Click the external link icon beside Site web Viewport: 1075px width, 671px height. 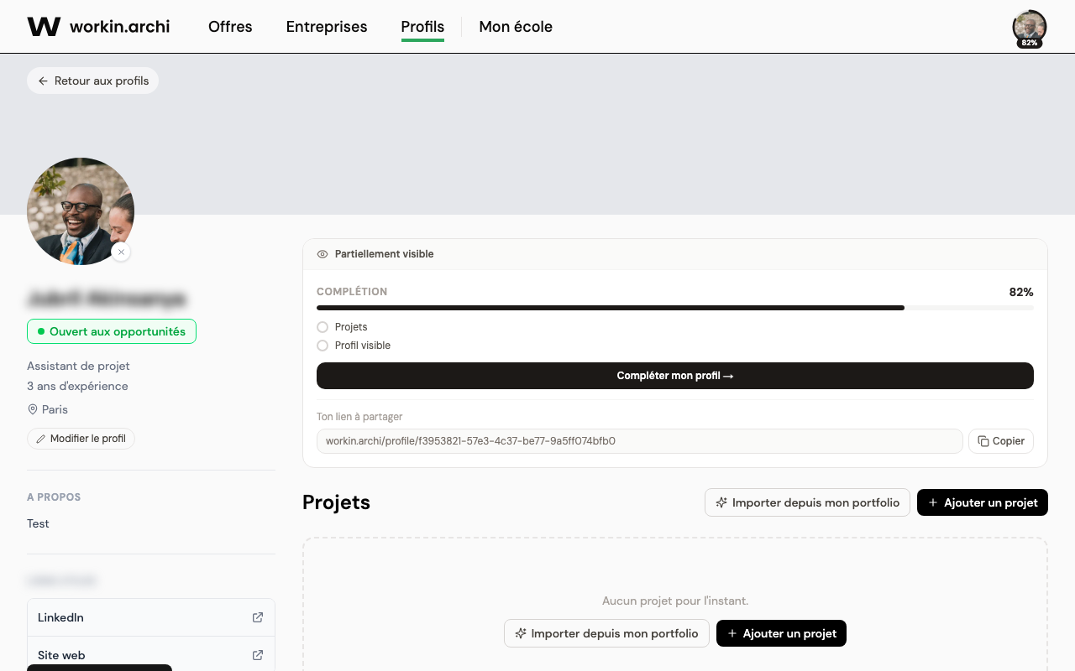point(258,655)
